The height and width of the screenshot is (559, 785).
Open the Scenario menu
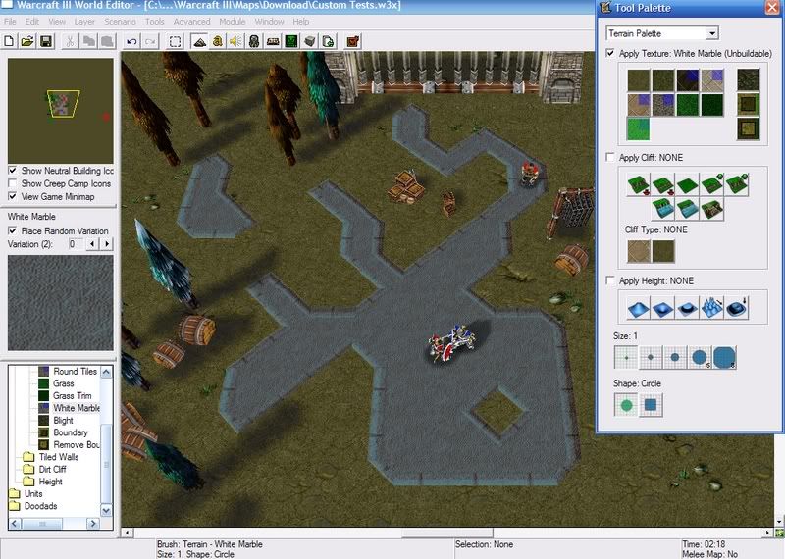(x=120, y=22)
